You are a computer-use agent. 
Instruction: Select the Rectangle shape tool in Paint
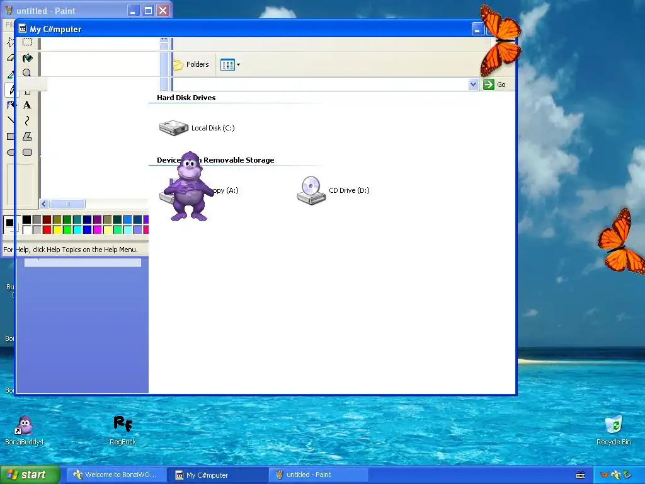11,136
